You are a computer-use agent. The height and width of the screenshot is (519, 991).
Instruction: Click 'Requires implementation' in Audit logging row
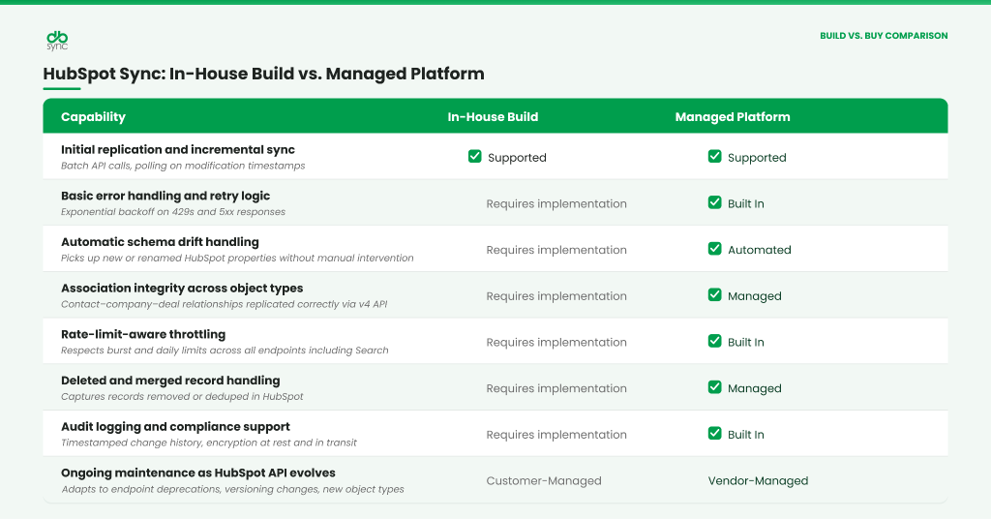tap(556, 435)
